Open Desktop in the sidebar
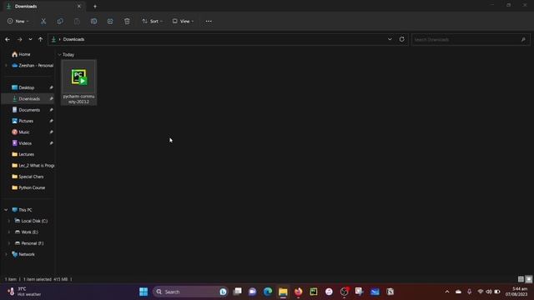 point(28,87)
